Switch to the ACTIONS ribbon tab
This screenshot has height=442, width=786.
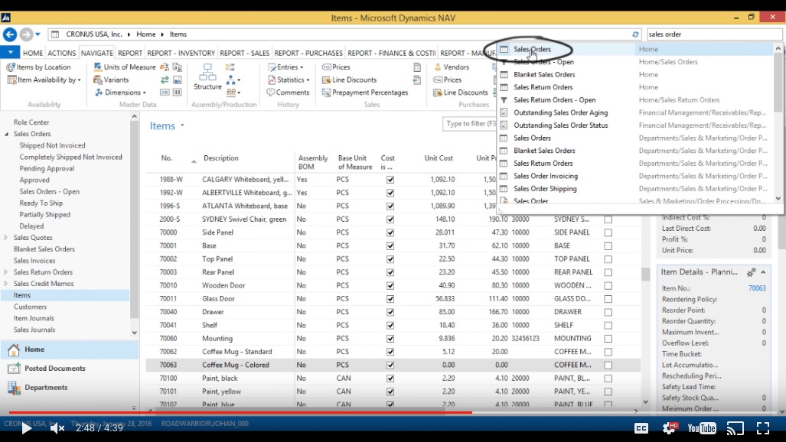tap(61, 52)
